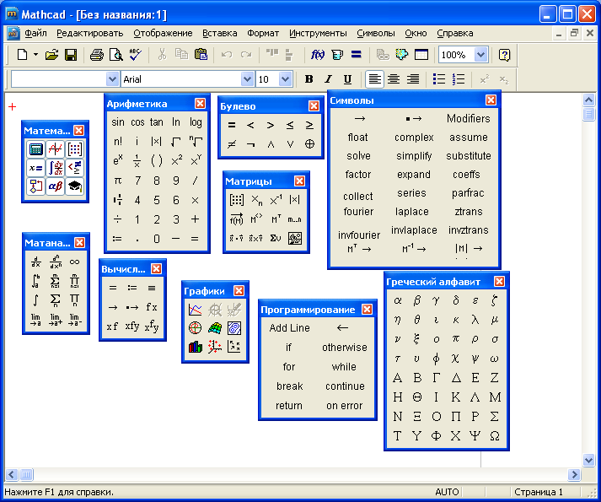Click the matrix transpose Mᵀ icon in Matrices
Screen dimensions: 601x502
point(276,219)
